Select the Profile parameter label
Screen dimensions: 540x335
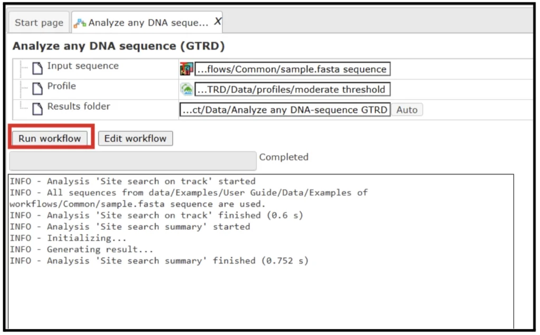coord(62,86)
